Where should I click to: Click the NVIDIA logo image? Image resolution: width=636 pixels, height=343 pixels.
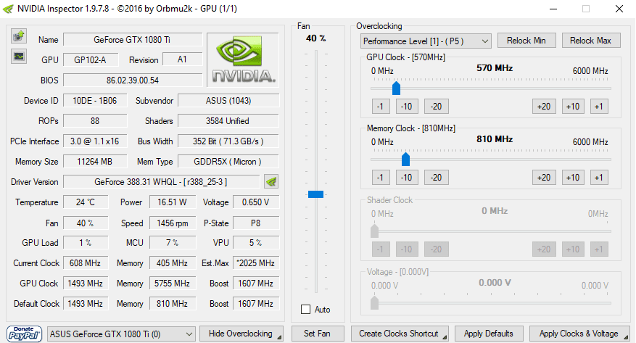click(x=243, y=59)
